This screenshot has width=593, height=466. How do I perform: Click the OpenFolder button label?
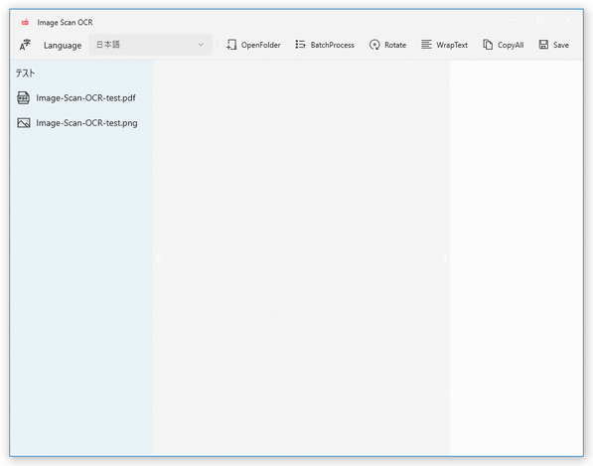[261, 45]
